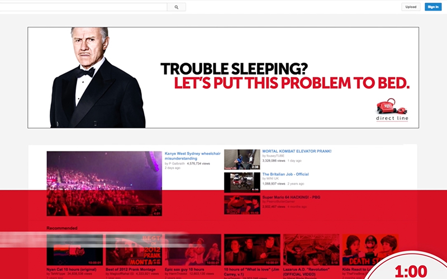Click the search magnifier button

pos(177,7)
